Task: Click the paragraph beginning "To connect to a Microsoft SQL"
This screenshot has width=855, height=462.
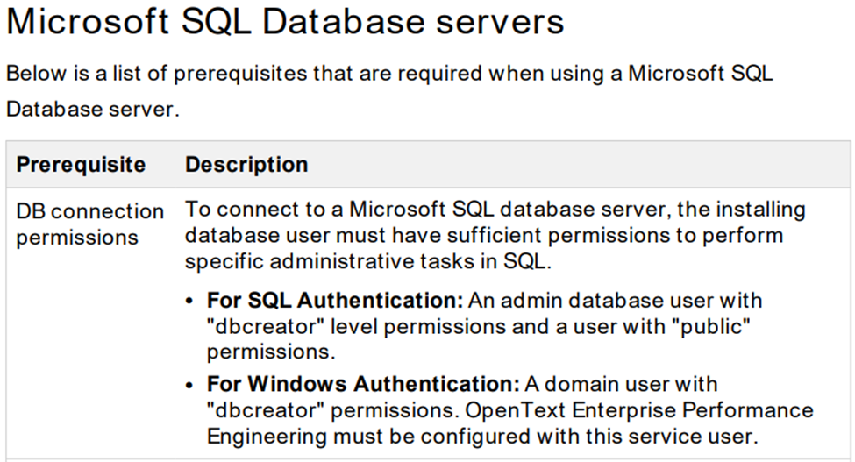Action: click(x=495, y=235)
